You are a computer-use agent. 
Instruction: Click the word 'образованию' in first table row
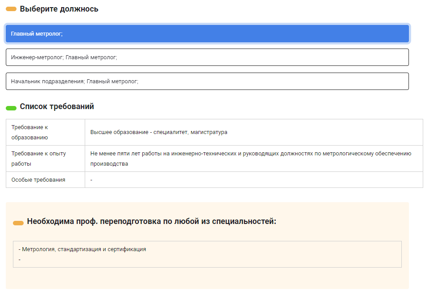pyautogui.click(x=29, y=138)
